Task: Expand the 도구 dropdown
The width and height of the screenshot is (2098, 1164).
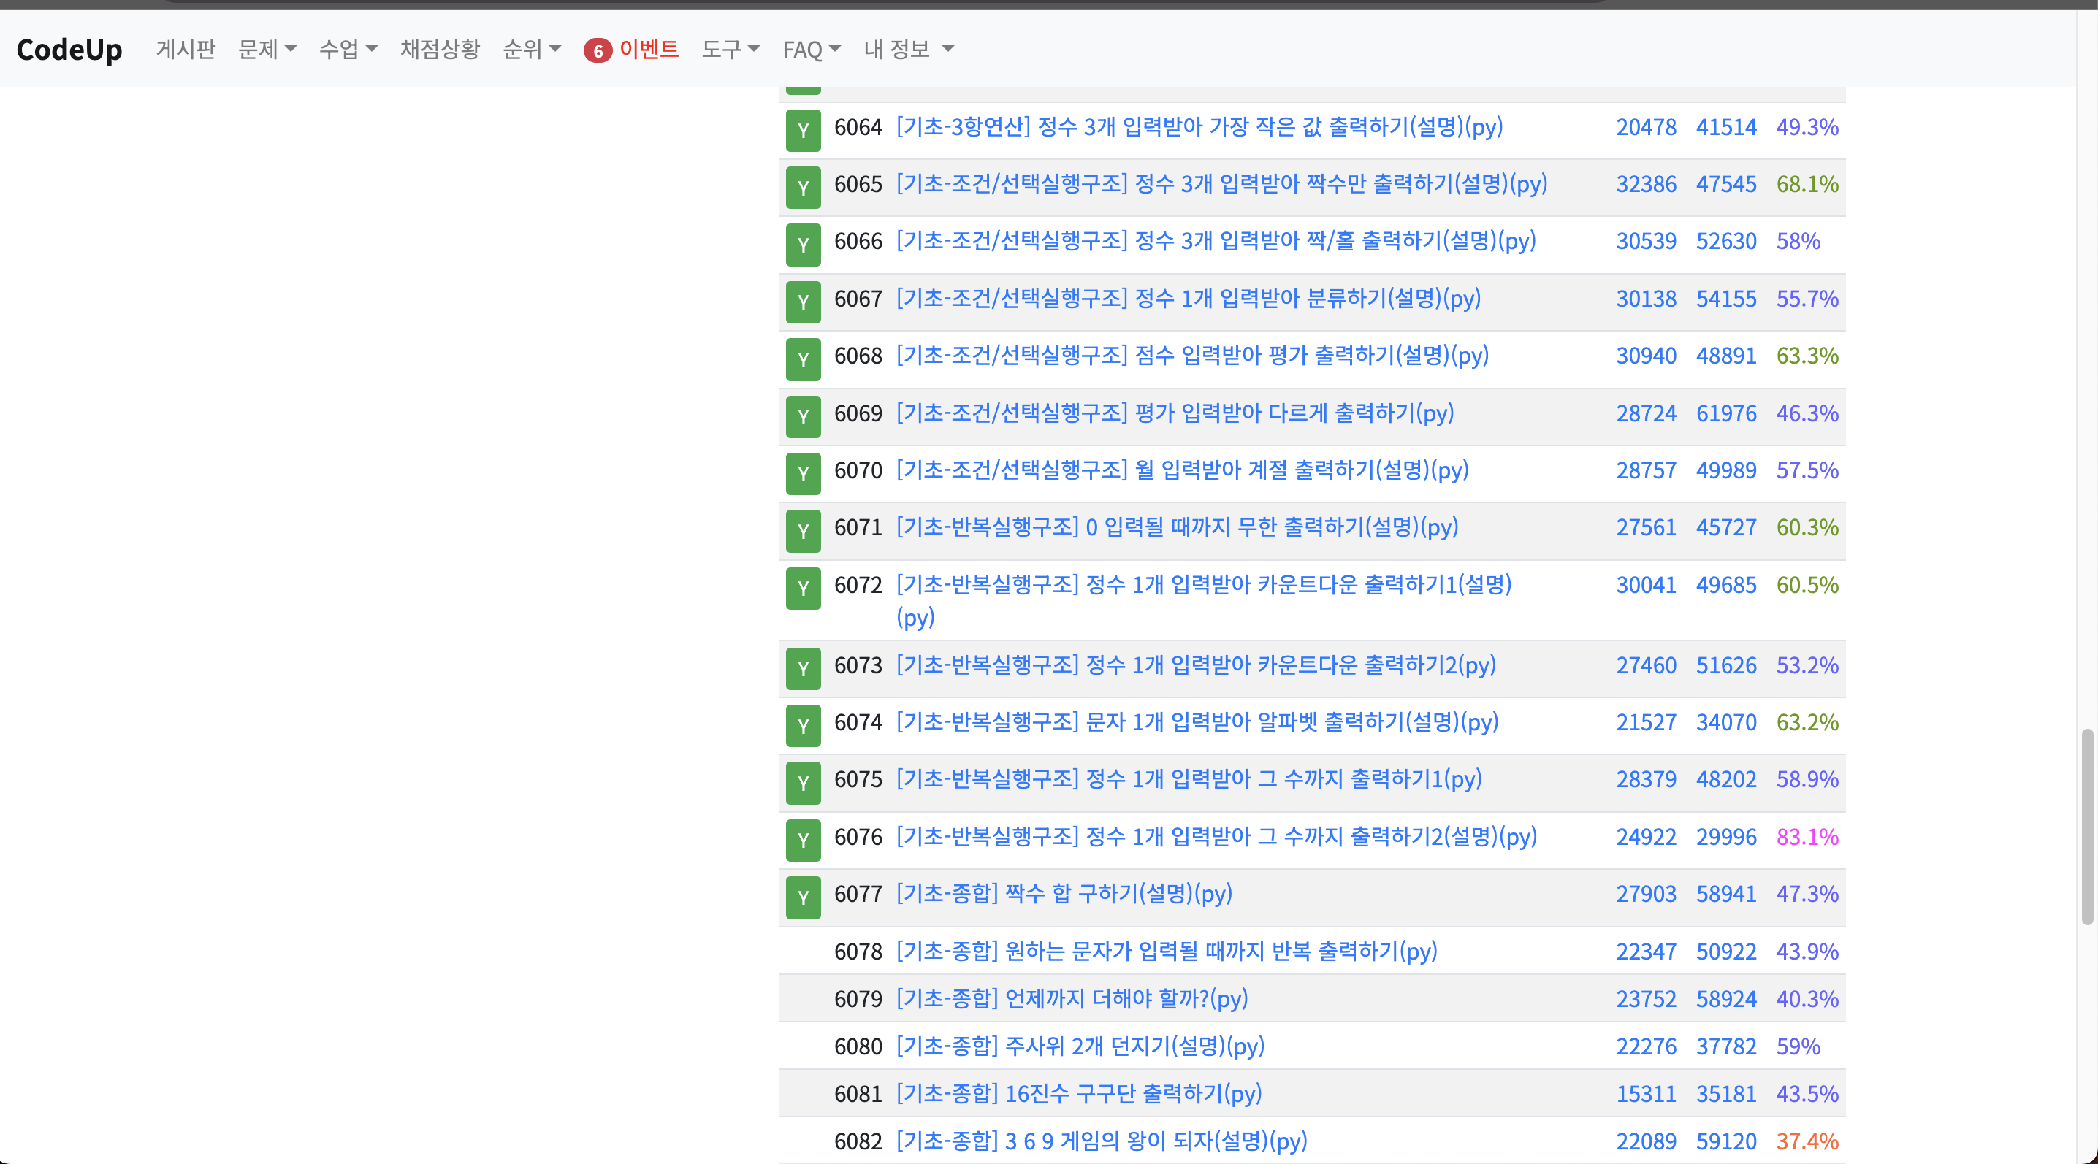Action: click(x=729, y=49)
